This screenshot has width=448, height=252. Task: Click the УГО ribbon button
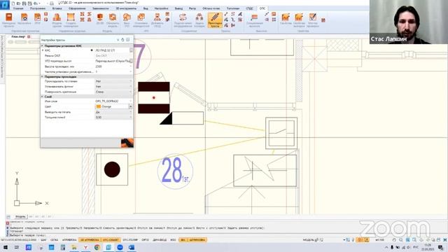click(37, 20)
